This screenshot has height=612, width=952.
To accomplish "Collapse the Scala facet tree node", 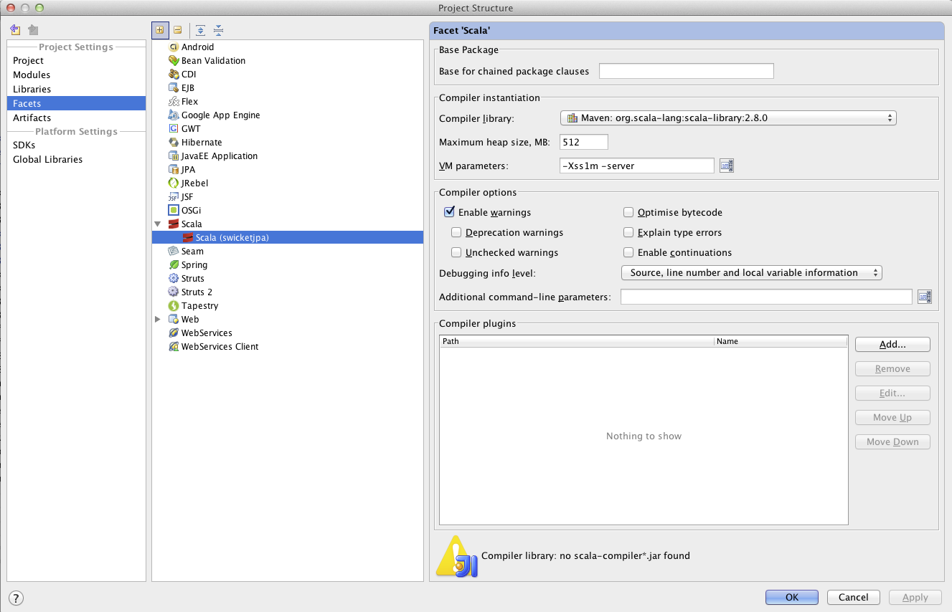I will [x=158, y=224].
